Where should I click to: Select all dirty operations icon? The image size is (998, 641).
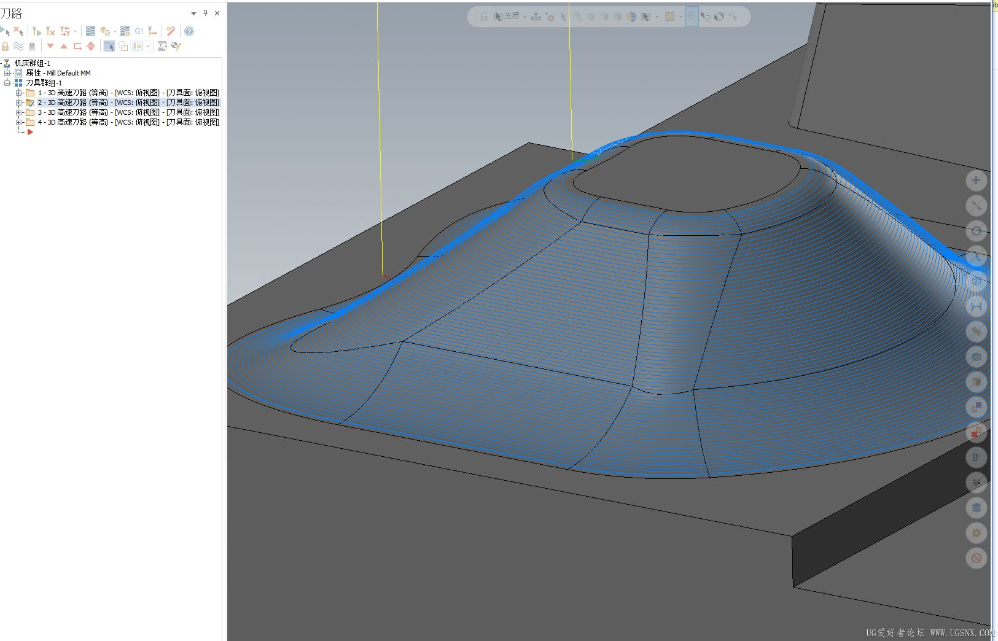tap(18, 31)
